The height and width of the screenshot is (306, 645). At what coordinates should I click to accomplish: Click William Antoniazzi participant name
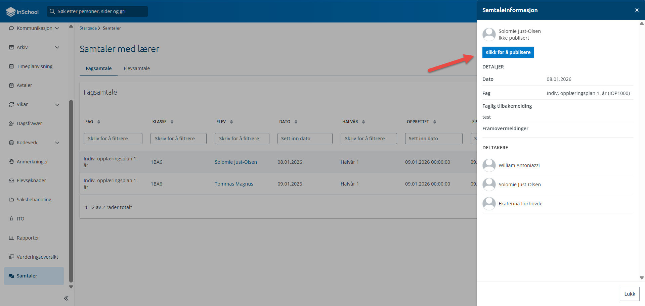[x=519, y=165]
